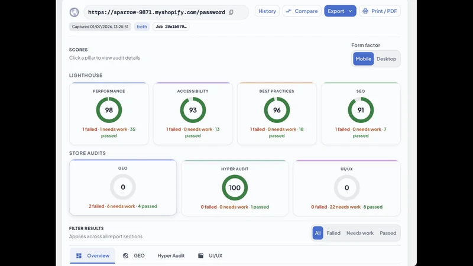
Task: Click the LIGHTHOUSE section heading
Action: (86, 76)
